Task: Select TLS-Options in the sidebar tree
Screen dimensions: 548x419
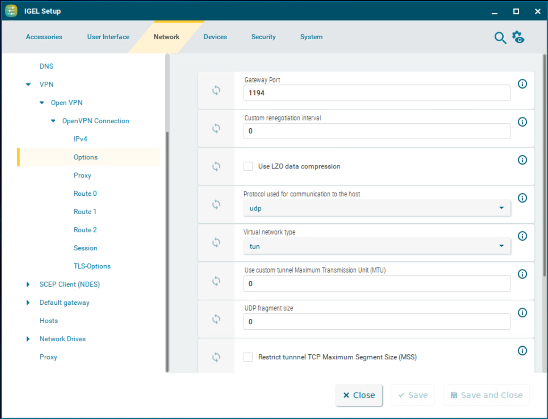Action: 92,266
